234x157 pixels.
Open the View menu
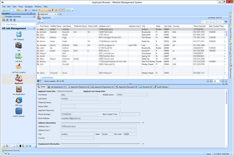(x=14, y=7)
